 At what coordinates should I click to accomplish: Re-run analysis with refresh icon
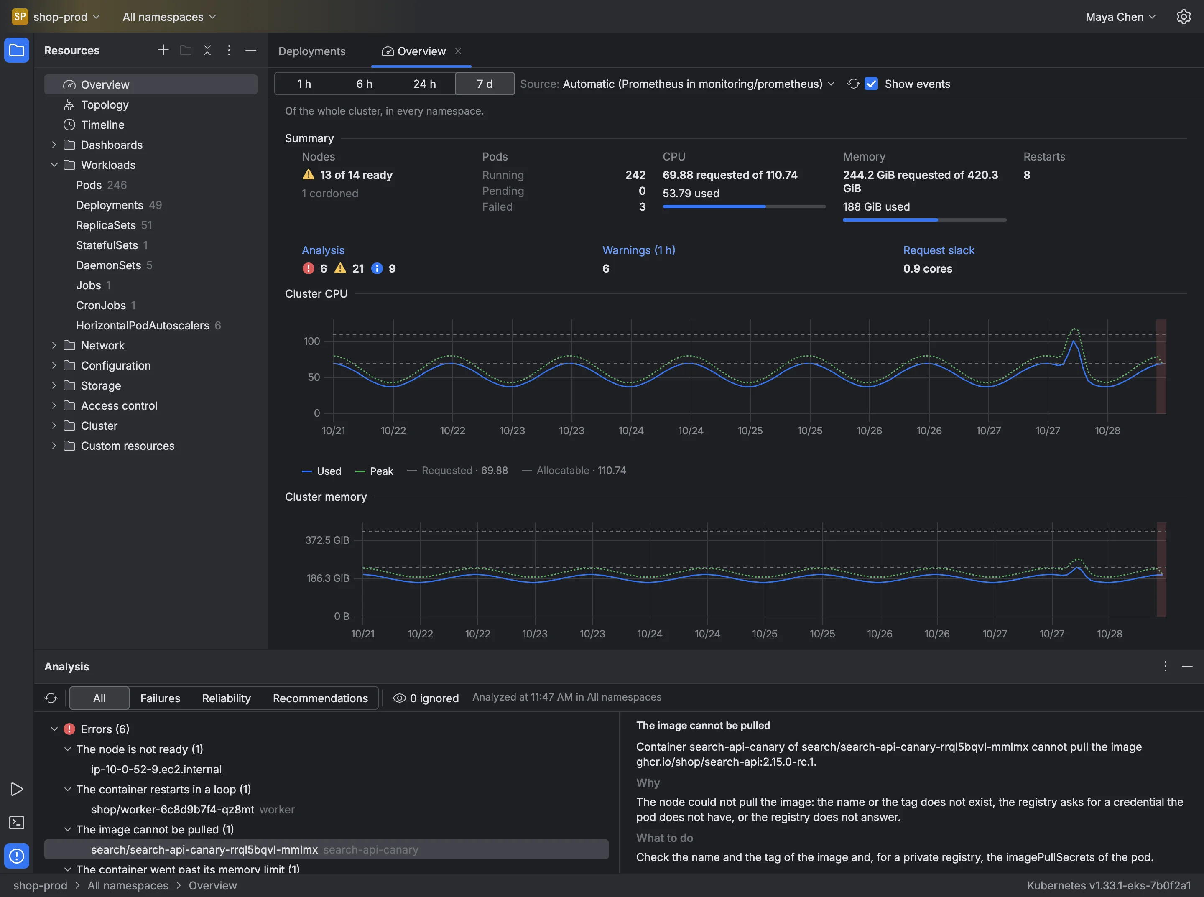[x=51, y=698]
